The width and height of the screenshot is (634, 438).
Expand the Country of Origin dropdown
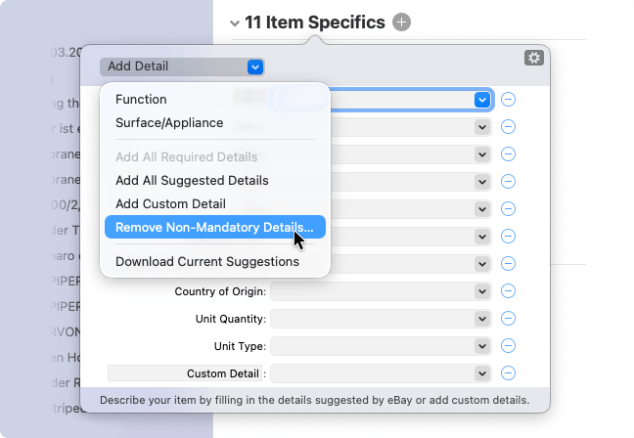tap(481, 291)
